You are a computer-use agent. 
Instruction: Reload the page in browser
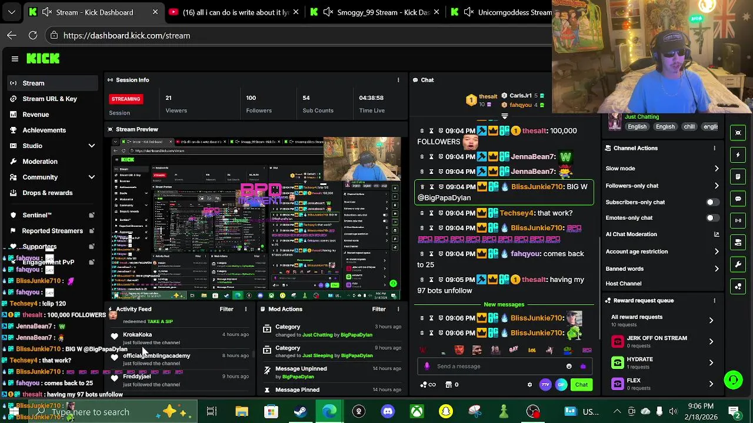point(33,35)
